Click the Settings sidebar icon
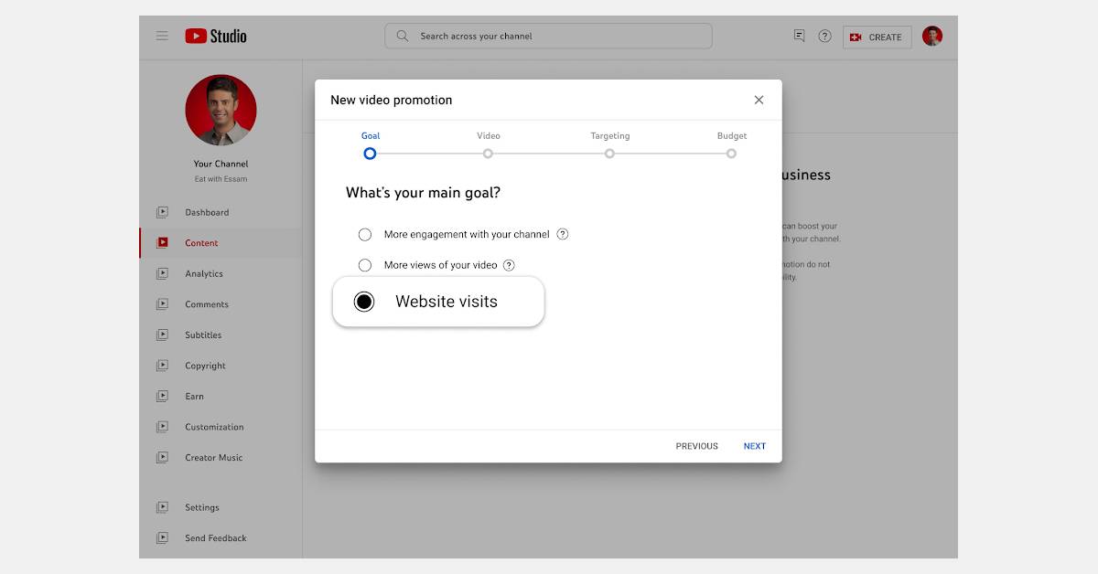This screenshot has height=574, width=1098. pos(162,507)
